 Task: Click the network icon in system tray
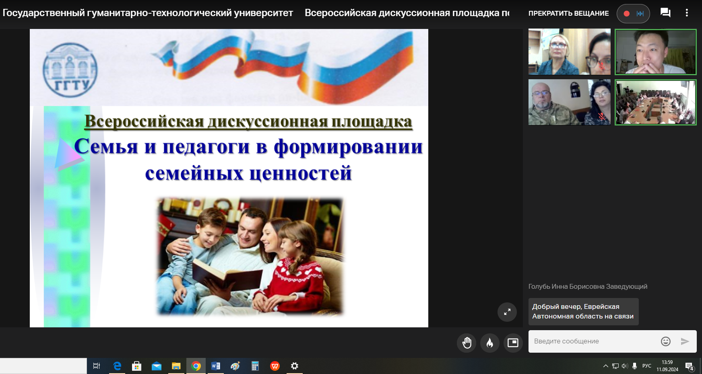(615, 366)
